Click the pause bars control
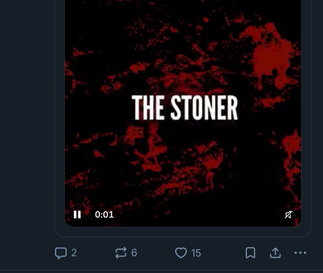The width and height of the screenshot is (323, 273). click(77, 214)
